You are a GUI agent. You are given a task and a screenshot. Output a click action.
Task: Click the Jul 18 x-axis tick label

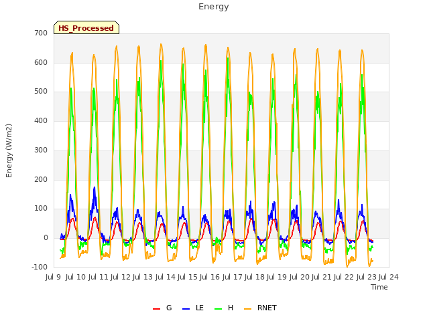pos(255,278)
